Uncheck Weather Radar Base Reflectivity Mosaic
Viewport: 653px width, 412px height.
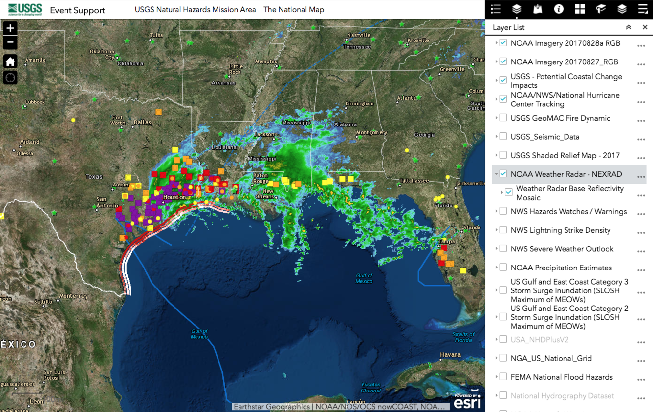[509, 192]
